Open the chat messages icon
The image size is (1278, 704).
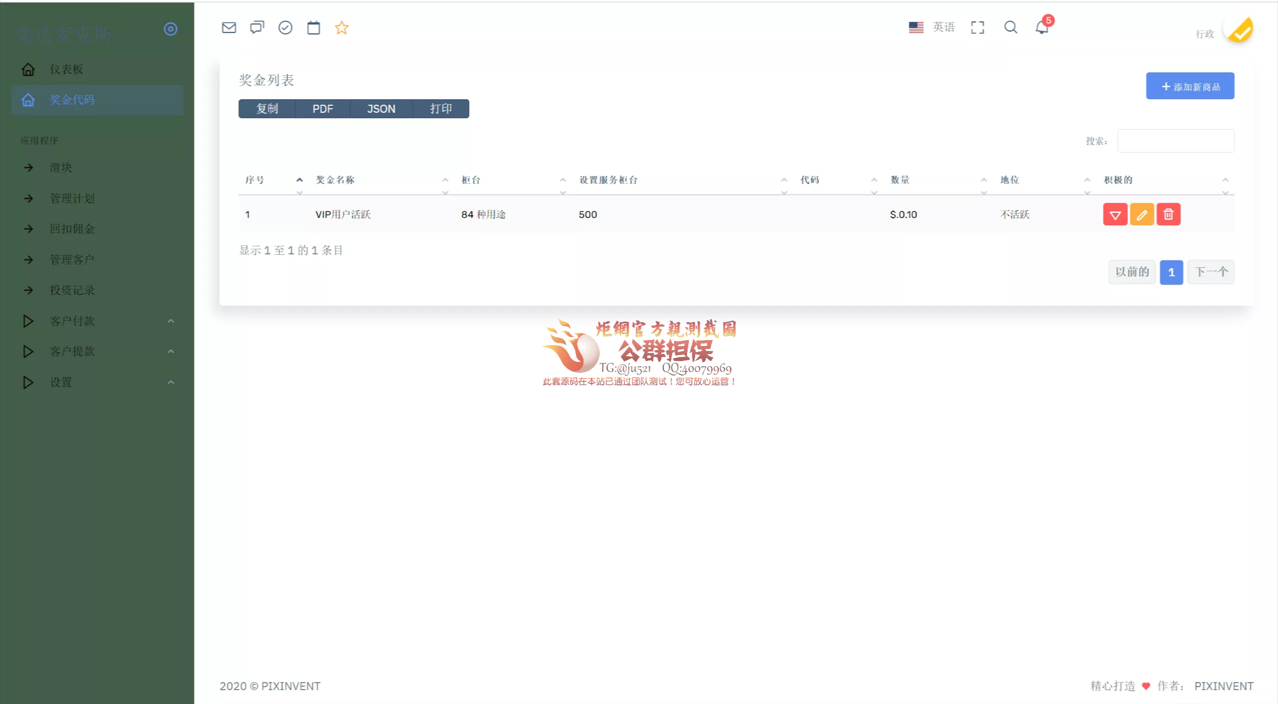[x=257, y=27]
